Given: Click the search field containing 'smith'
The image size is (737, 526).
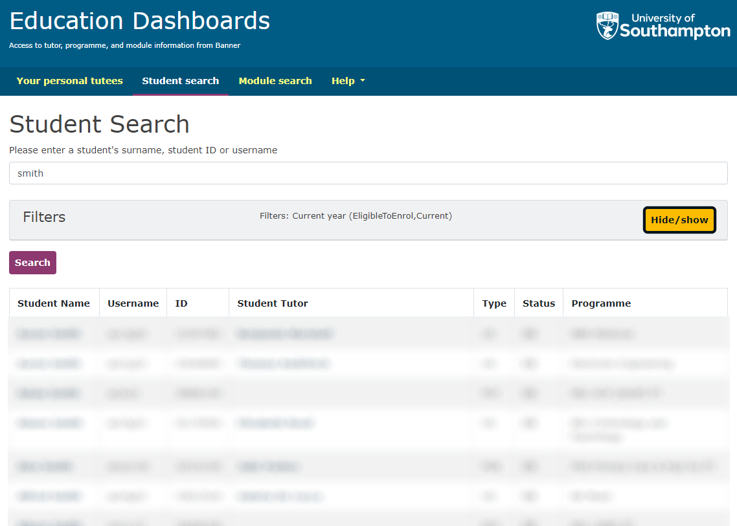Looking at the screenshot, I should (x=368, y=173).
